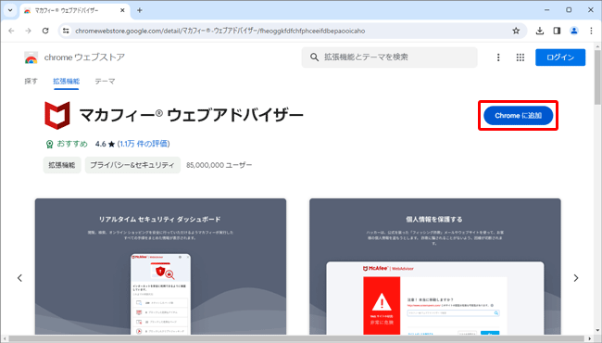The image size is (602, 343).
Task: Show previous screenshot with left chevron
Action: pos(19,278)
